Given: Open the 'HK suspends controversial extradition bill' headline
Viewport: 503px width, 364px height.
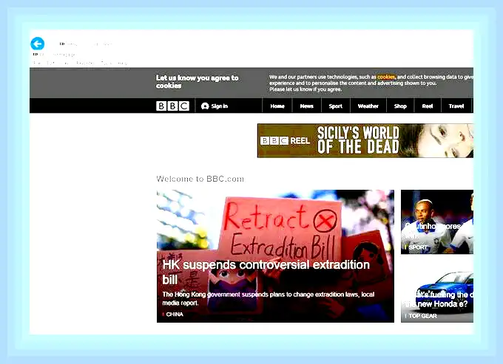Looking at the screenshot, I should click(x=266, y=272).
